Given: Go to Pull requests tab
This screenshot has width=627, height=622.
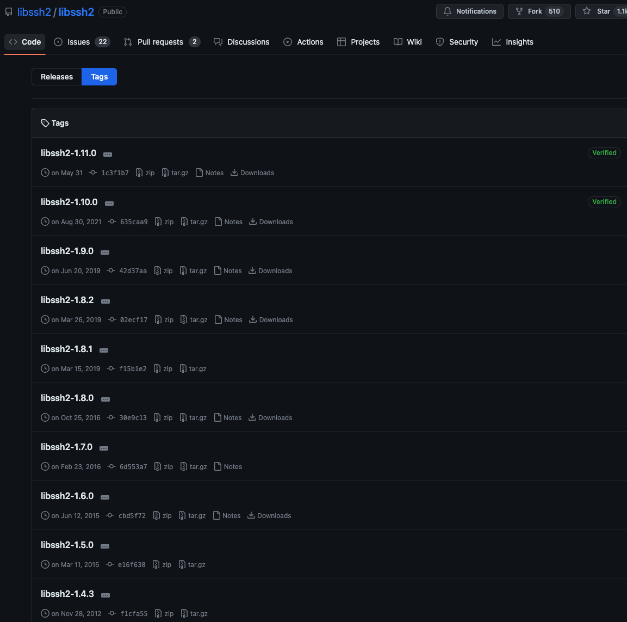Looking at the screenshot, I should click(x=162, y=42).
